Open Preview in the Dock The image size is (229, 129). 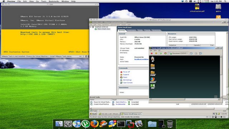point(139,124)
